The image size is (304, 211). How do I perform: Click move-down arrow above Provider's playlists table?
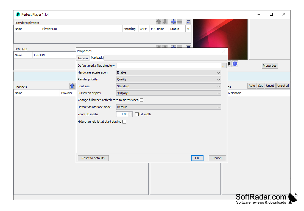(x=164, y=22)
